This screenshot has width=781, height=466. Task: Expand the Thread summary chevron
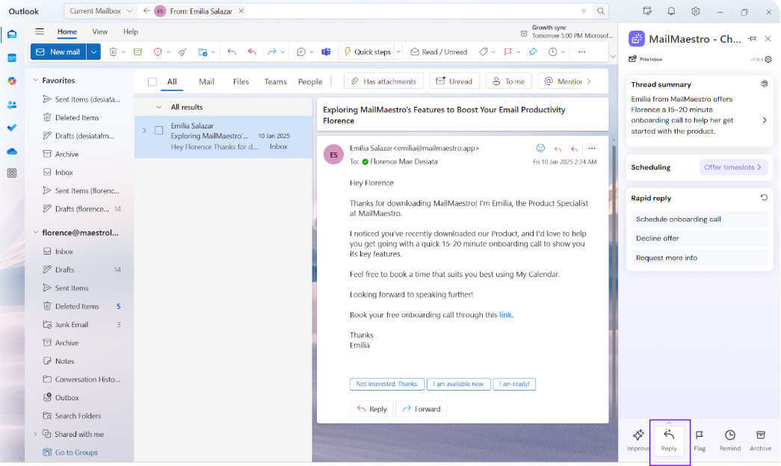point(765,120)
